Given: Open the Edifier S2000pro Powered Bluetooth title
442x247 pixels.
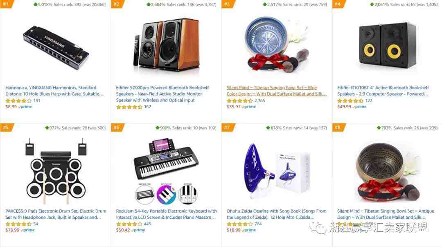Looking at the screenshot, I should [x=162, y=94].
